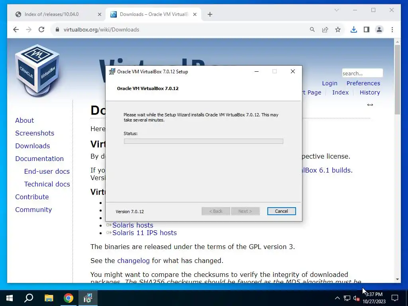Close the Index of /releases tab
The image size is (408, 306).
pyautogui.click(x=99, y=15)
